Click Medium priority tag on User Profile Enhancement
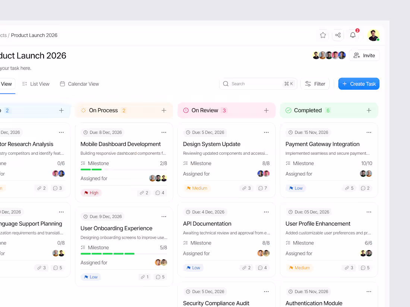This screenshot has width=410, height=307. point(299,268)
